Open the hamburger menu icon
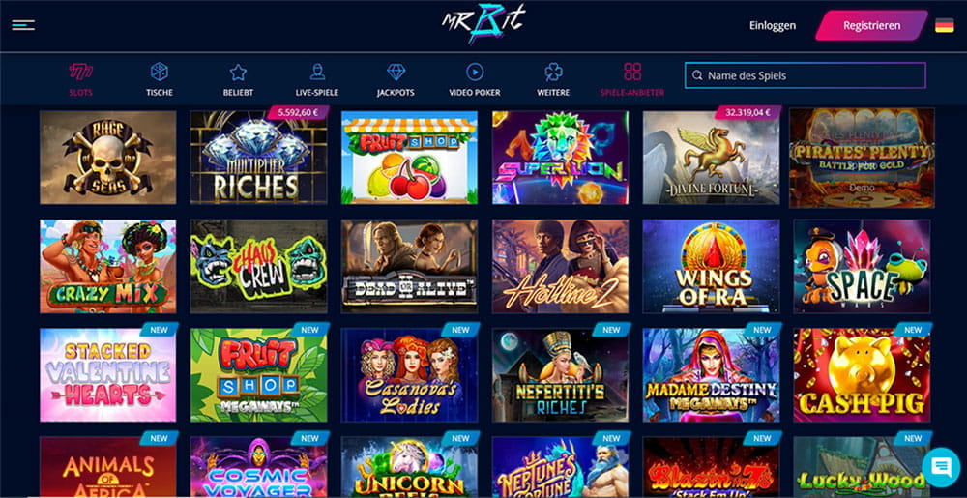Image resolution: width=967 pixels, height=498 pixels. [23, 25]
